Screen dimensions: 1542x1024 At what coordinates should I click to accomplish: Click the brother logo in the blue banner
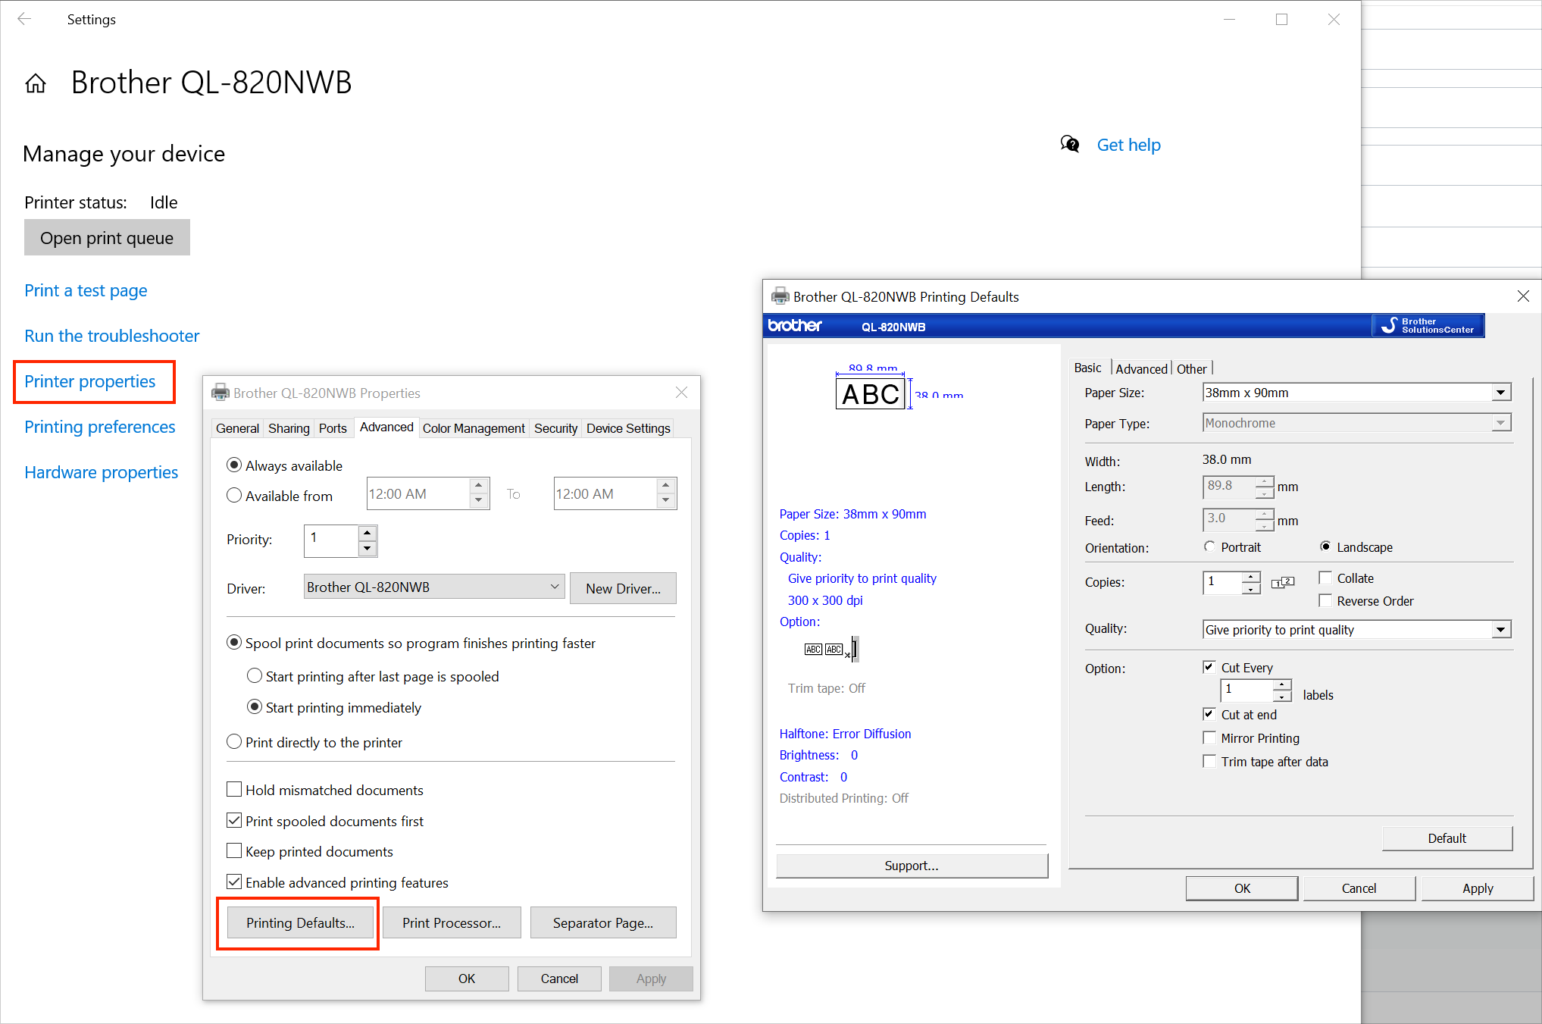[x=795, y=326]
